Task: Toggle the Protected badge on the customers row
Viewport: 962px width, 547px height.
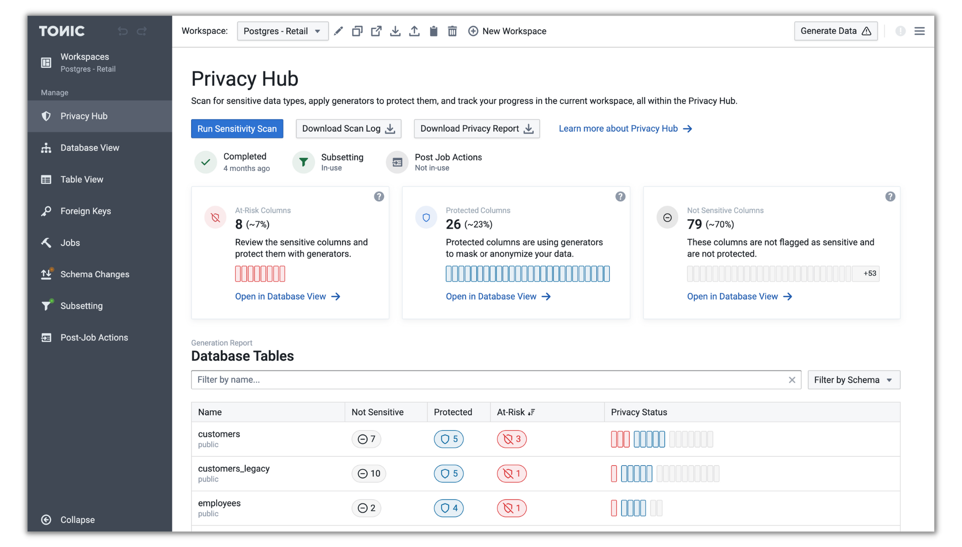Action: [449, 439]
